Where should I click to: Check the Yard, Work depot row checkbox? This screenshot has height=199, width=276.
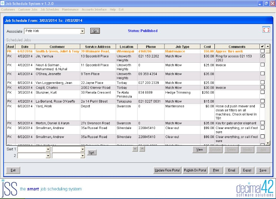[262, 106]
